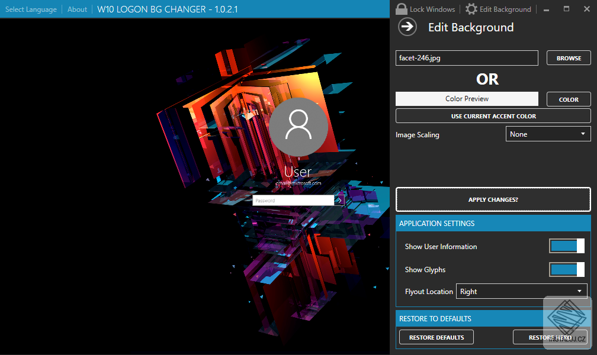597x355 pixels.
Task: Click the right-arrow back icon beside Edit Background
Action: [407, 27]
